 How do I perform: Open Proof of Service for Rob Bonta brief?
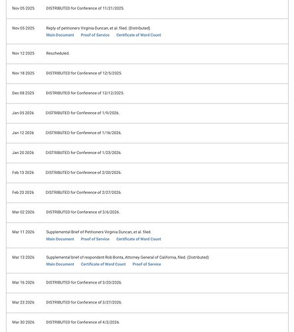(x=147, y=264)
